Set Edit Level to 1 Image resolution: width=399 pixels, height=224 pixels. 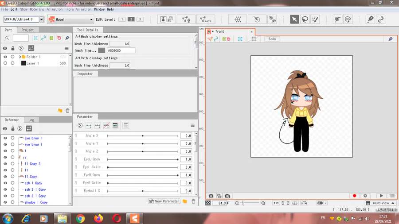122,19
